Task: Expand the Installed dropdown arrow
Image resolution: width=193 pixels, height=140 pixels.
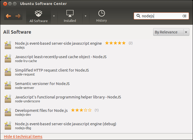Action: (x=85, y=16)
